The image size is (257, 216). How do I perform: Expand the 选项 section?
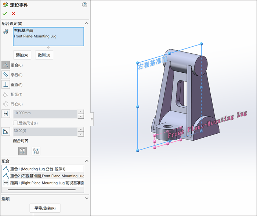click(87, 198)
